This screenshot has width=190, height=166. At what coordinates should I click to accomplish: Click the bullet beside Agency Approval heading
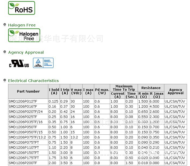click(x=5, y=52)
